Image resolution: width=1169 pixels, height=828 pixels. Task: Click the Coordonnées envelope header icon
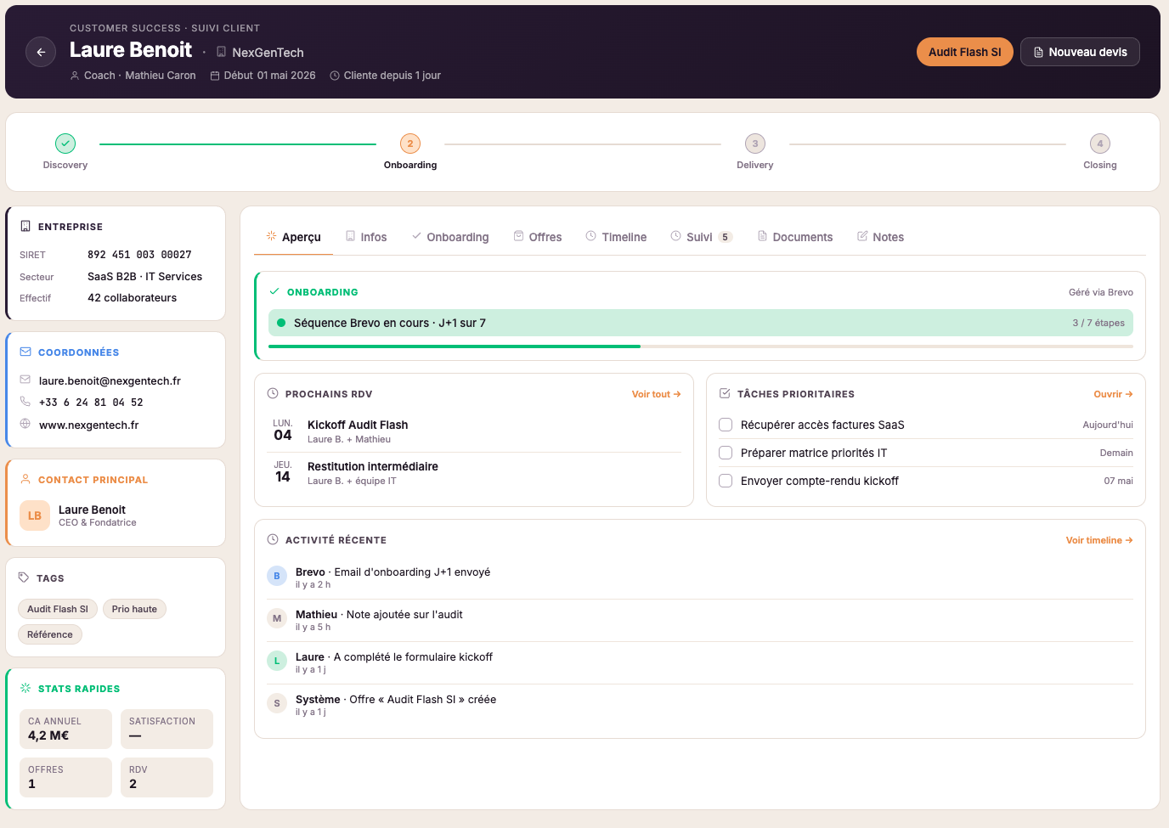(x=25, y=352)
